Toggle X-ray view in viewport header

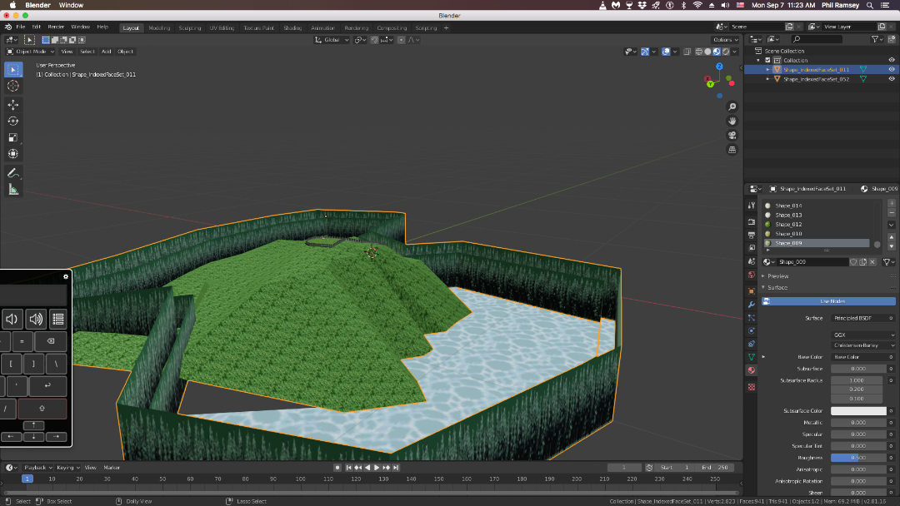(x=687, y=52)
